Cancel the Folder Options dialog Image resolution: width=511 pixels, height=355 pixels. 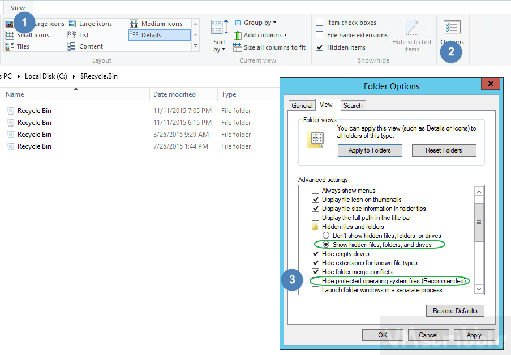(x=428, y=335)
